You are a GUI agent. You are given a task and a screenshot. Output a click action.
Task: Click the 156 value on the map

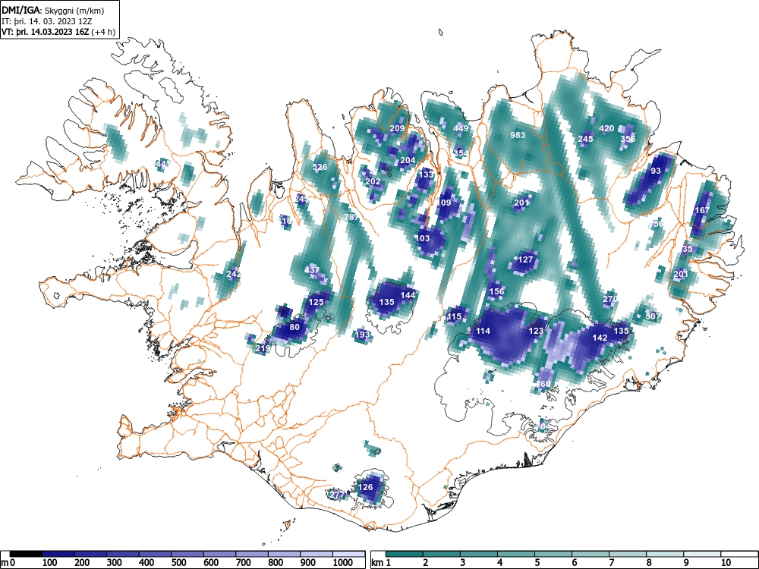[x=496, y=291]
